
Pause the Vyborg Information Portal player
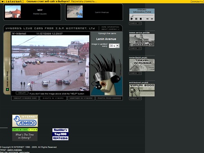click(x=136, y=19)
